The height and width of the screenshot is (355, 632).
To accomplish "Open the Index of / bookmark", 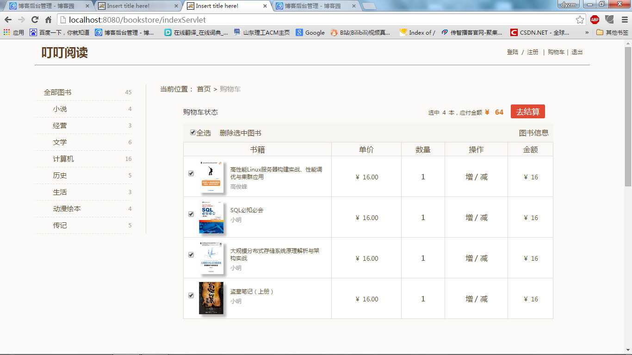I will [x=417, y=32].
